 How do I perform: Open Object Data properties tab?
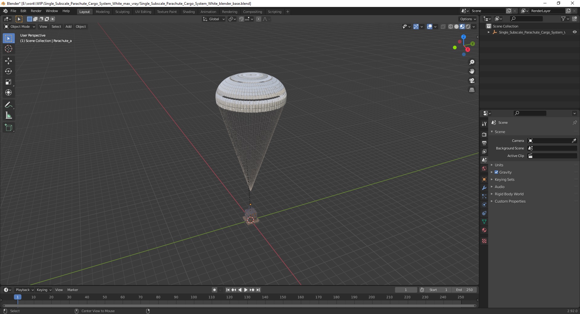[x=484, y=222]
